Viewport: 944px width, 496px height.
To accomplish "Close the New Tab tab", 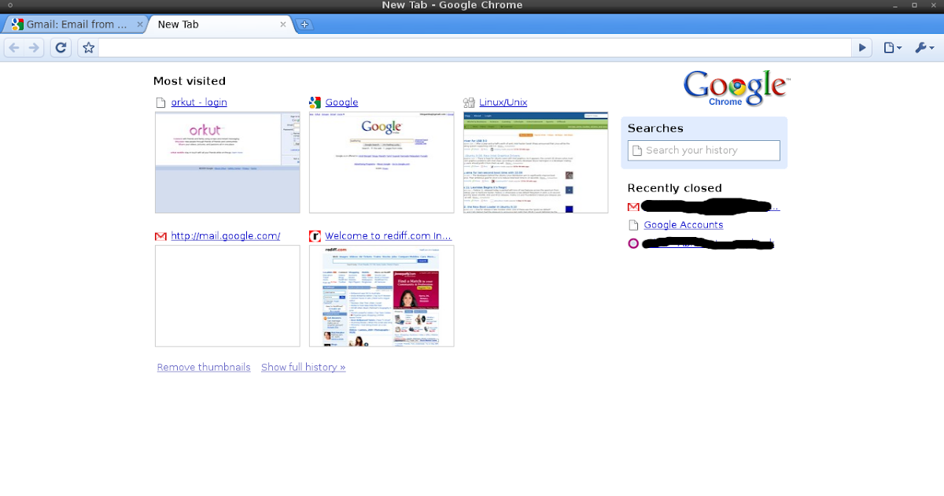I will (285, 24).
